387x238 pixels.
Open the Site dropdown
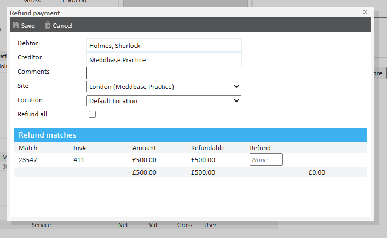164,86
